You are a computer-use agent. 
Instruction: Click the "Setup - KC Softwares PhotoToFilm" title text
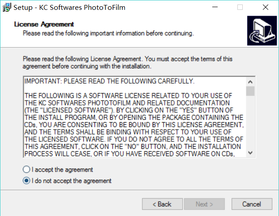69,7
